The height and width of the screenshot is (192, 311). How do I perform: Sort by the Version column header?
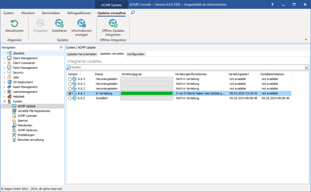[73, 74]
